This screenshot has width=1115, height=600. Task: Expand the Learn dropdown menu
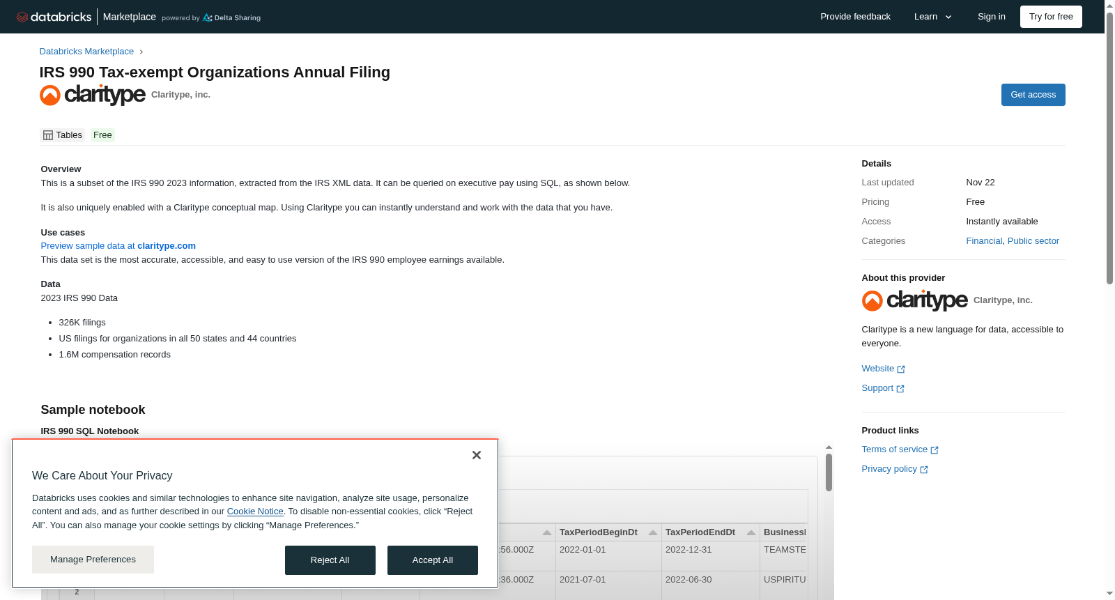(x=932, y=17)
